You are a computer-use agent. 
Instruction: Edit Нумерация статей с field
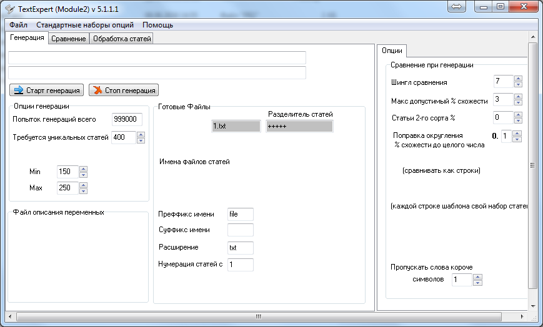[x=241, y=265]
